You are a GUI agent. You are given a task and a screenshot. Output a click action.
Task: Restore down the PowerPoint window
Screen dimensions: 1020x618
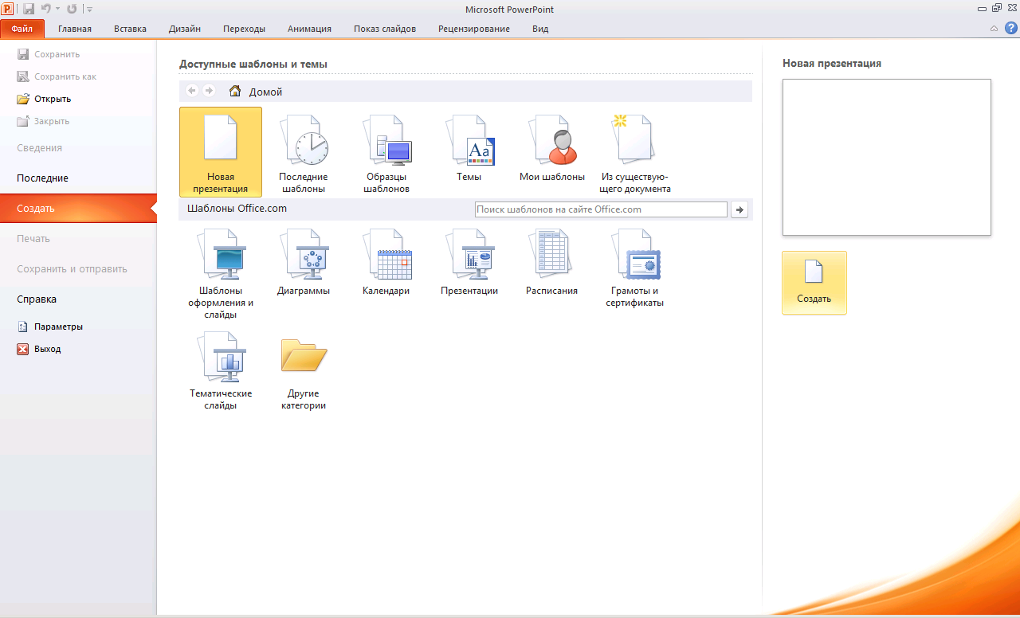coord(996,7)
